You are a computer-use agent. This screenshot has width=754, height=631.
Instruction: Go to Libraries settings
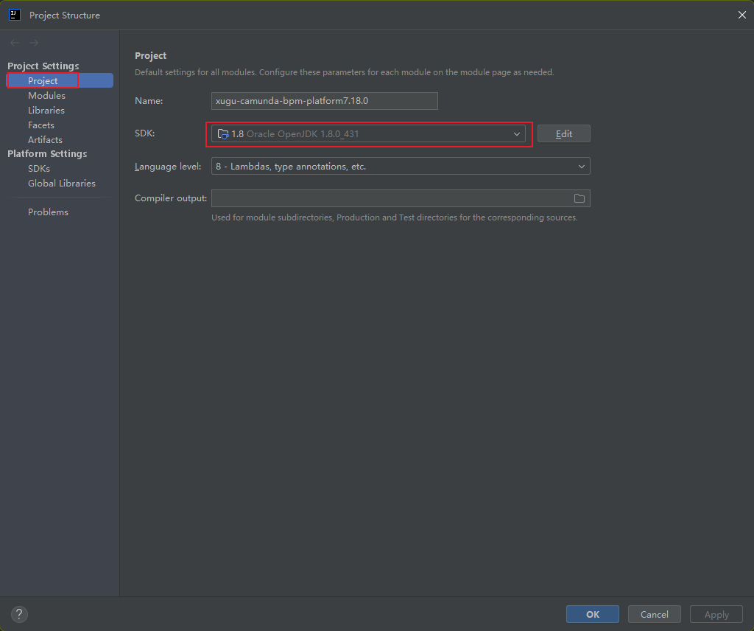(46, 111)
